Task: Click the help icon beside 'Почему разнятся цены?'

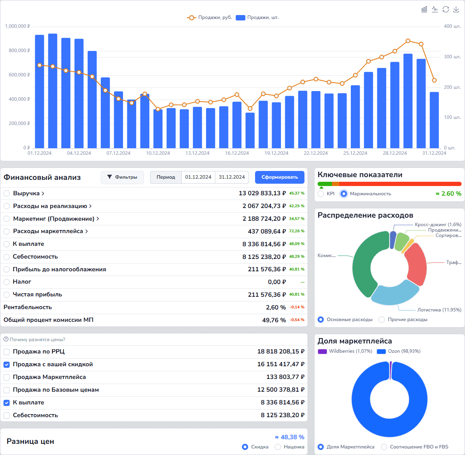Action: pyautogui.click(x=6, y=340)
